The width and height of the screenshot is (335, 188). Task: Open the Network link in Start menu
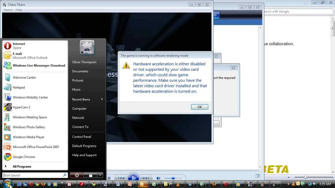pos(78,118)
